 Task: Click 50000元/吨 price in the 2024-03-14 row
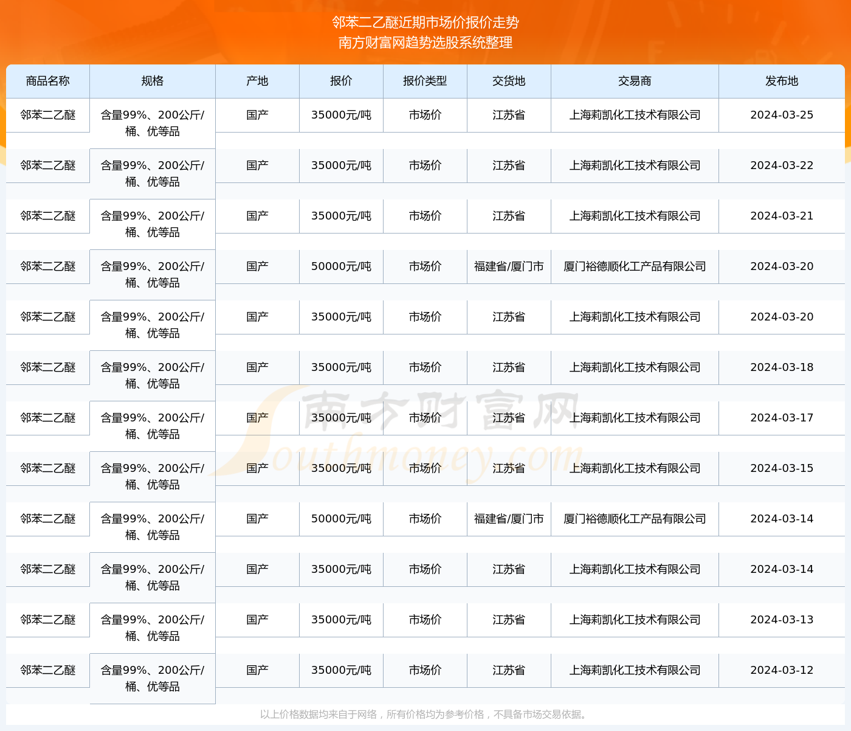click(x=342, y=519)
